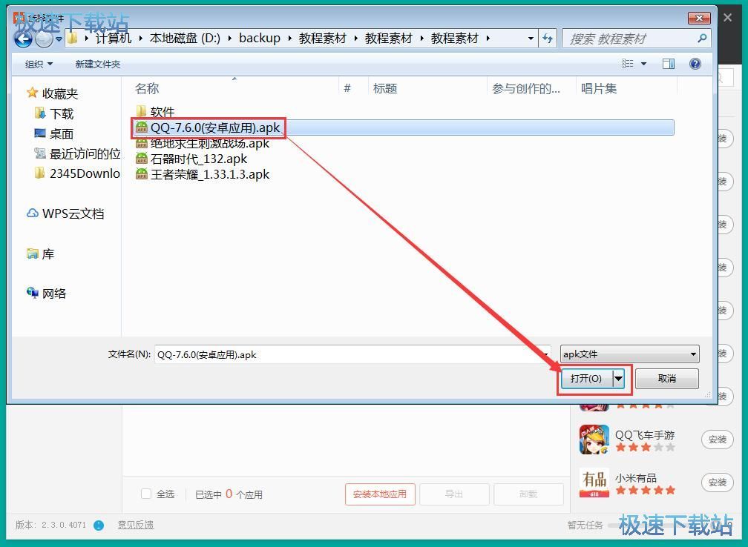Viewport: 748px width, 547px height.
Task: Select 绝地求生刺激战场.apk file
Action: pos(203,143)
